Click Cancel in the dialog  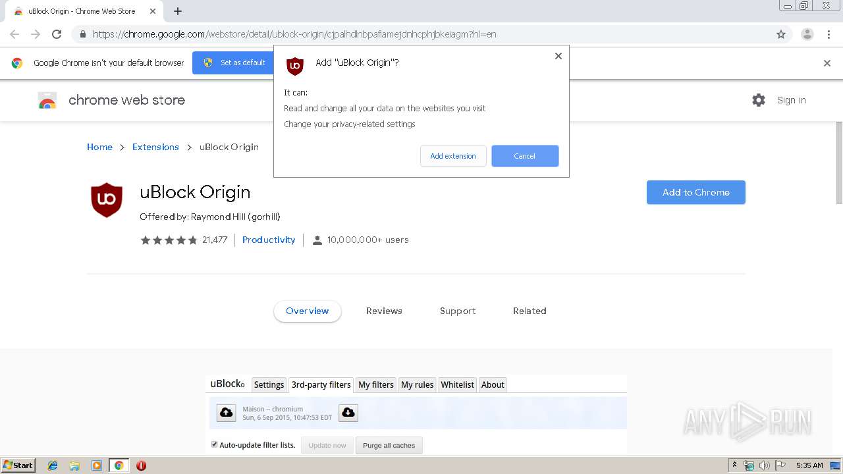click(x=525, y=156)
